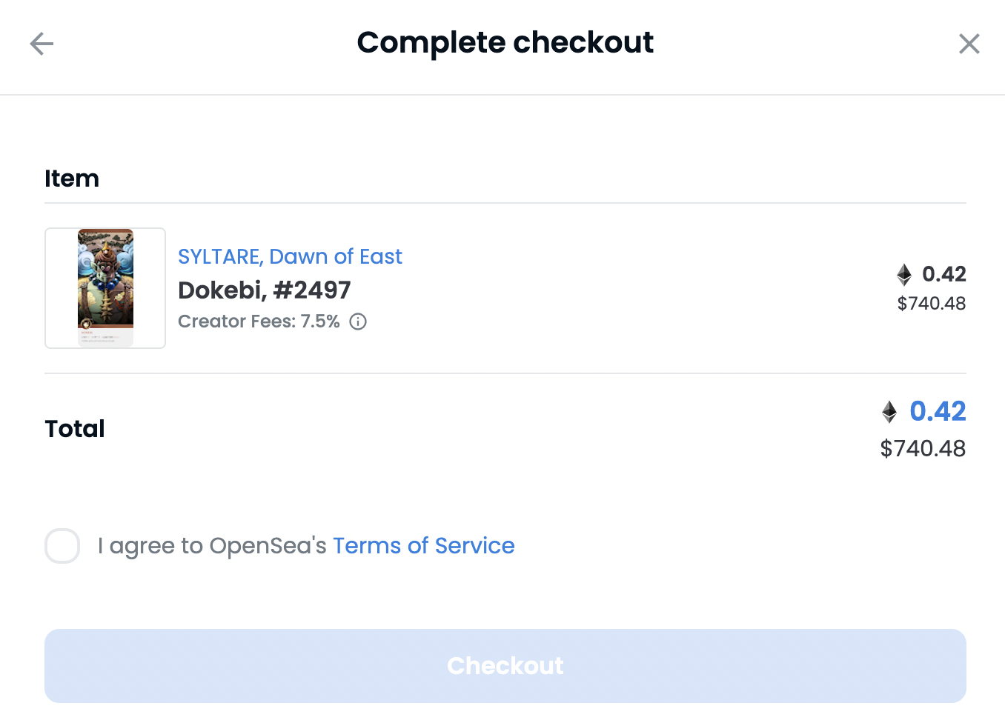This screenshot has width=1005, height=723.
Task: Open the Dokebi #2497 NFT thumbnail
Action: coord(105,288)
